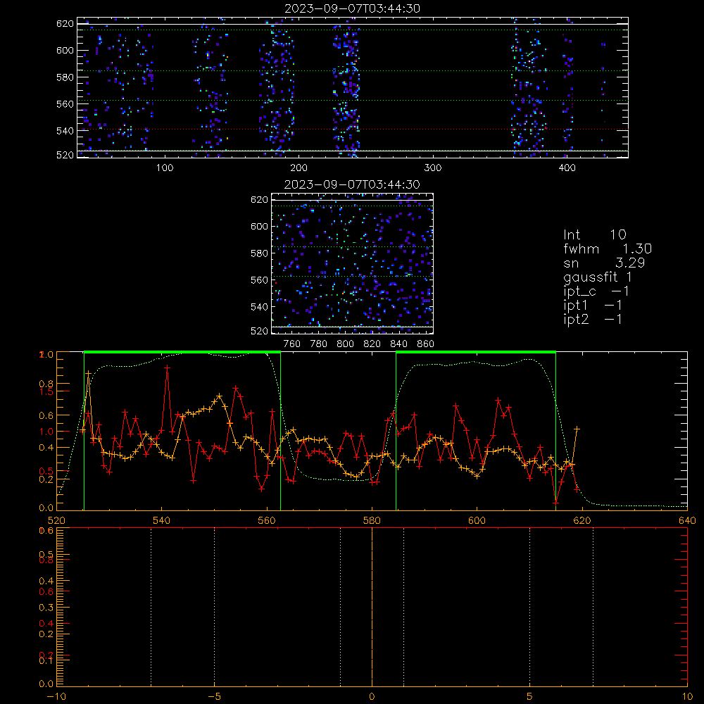This screenshot has width=704, height=704.
Task: Click x-axis label 540 under the profile curve plot
Action: click(162, 521)
